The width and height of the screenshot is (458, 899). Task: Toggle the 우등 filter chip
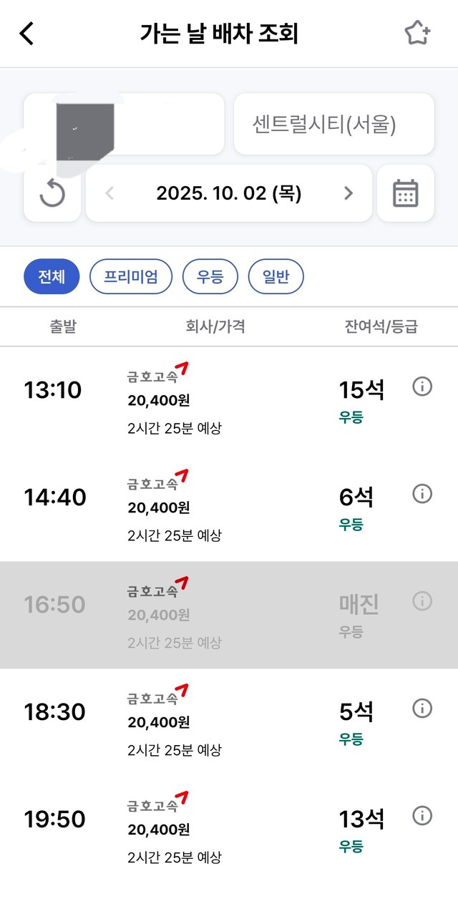point(210,277)
